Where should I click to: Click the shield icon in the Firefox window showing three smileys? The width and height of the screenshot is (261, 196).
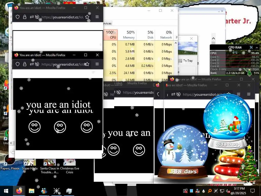click(18, 64)
